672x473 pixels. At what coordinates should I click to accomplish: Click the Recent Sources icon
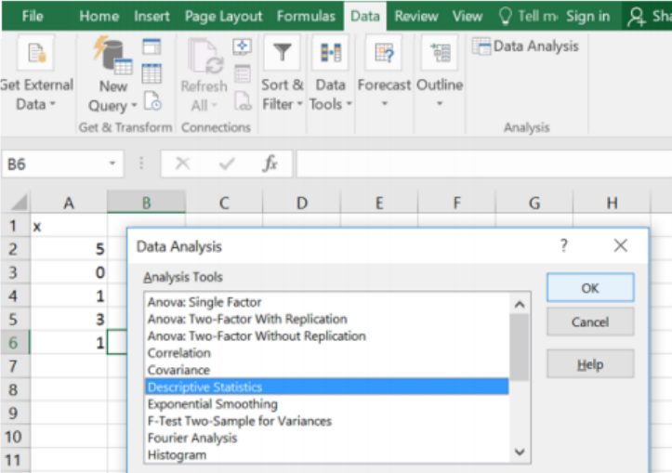[x=152, y=101]
